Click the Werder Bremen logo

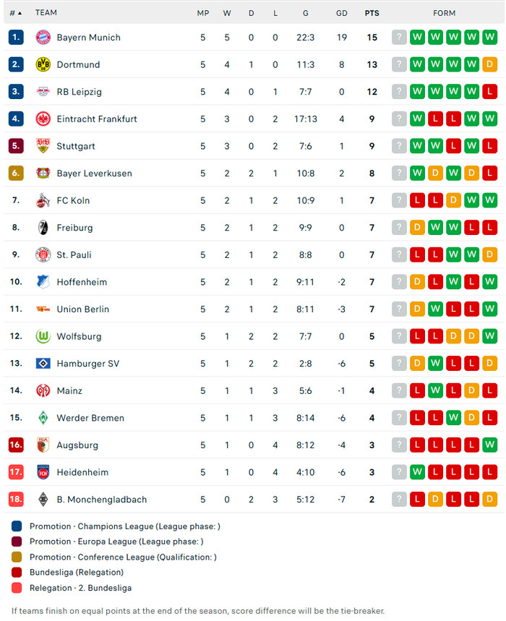[43, 418]
